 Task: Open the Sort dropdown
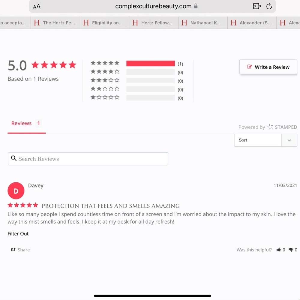point(258,140)
